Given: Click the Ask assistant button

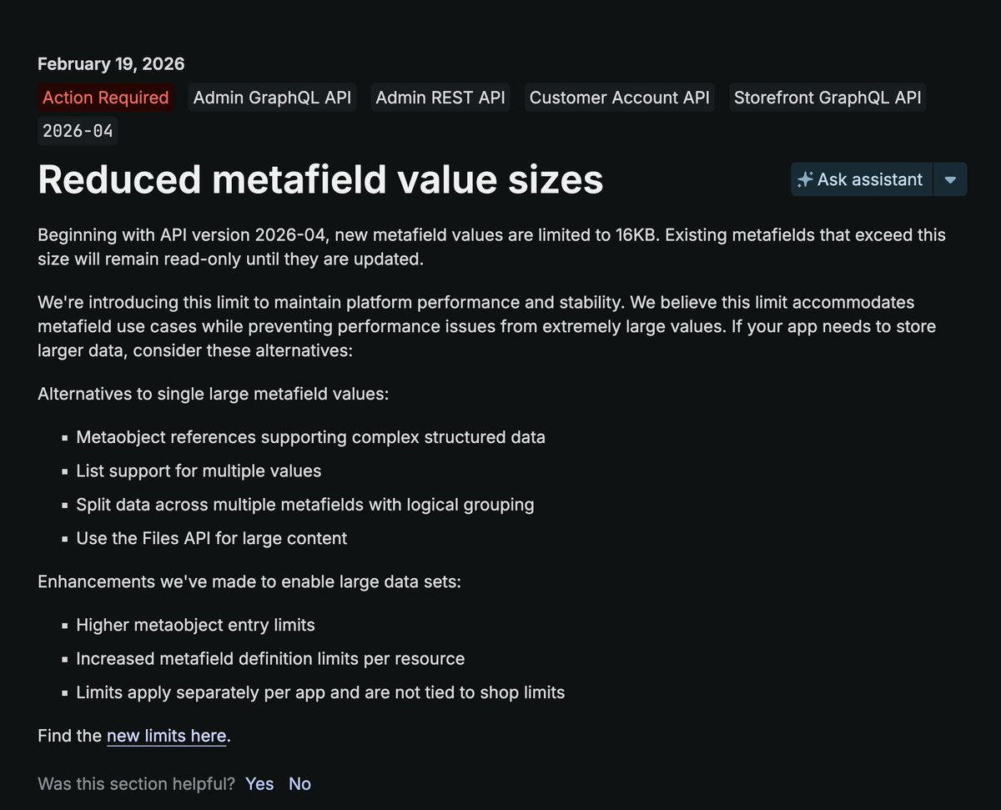Looking at the screenshot, I should (x=861, y=179).
